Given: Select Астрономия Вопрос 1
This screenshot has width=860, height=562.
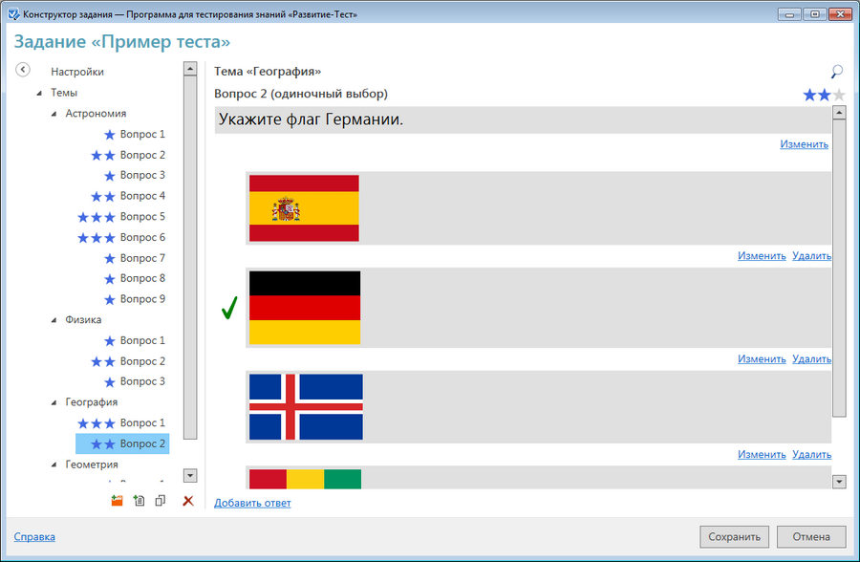Looking at the screenshot, I should coord(142,134).
